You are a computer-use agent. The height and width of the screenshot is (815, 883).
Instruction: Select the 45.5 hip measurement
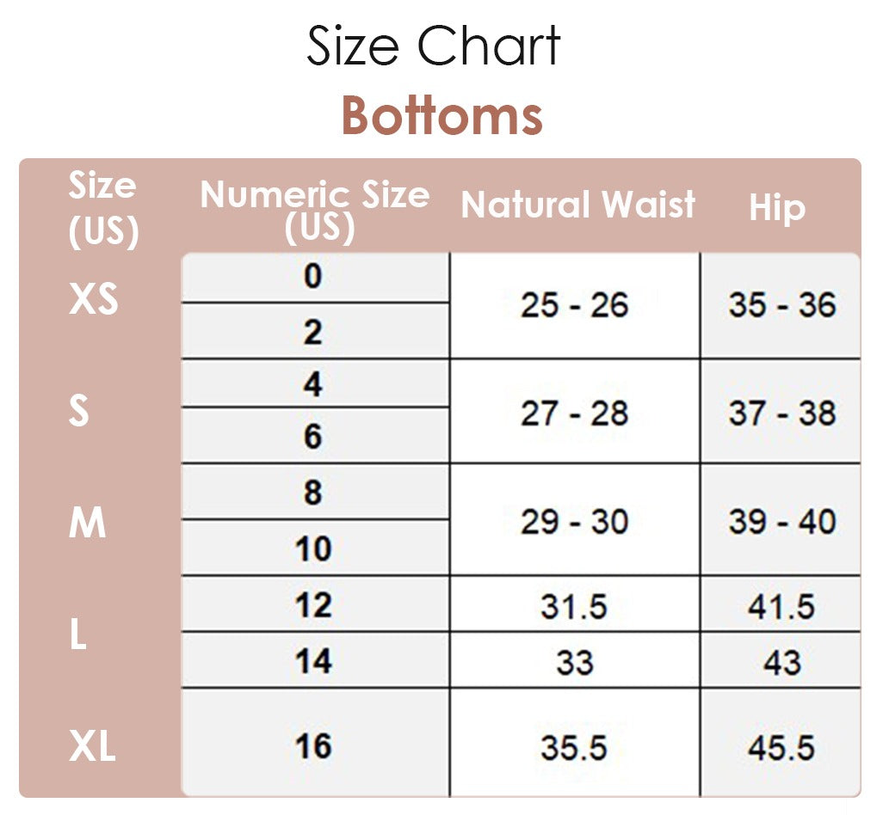click(x=781, y=747)
